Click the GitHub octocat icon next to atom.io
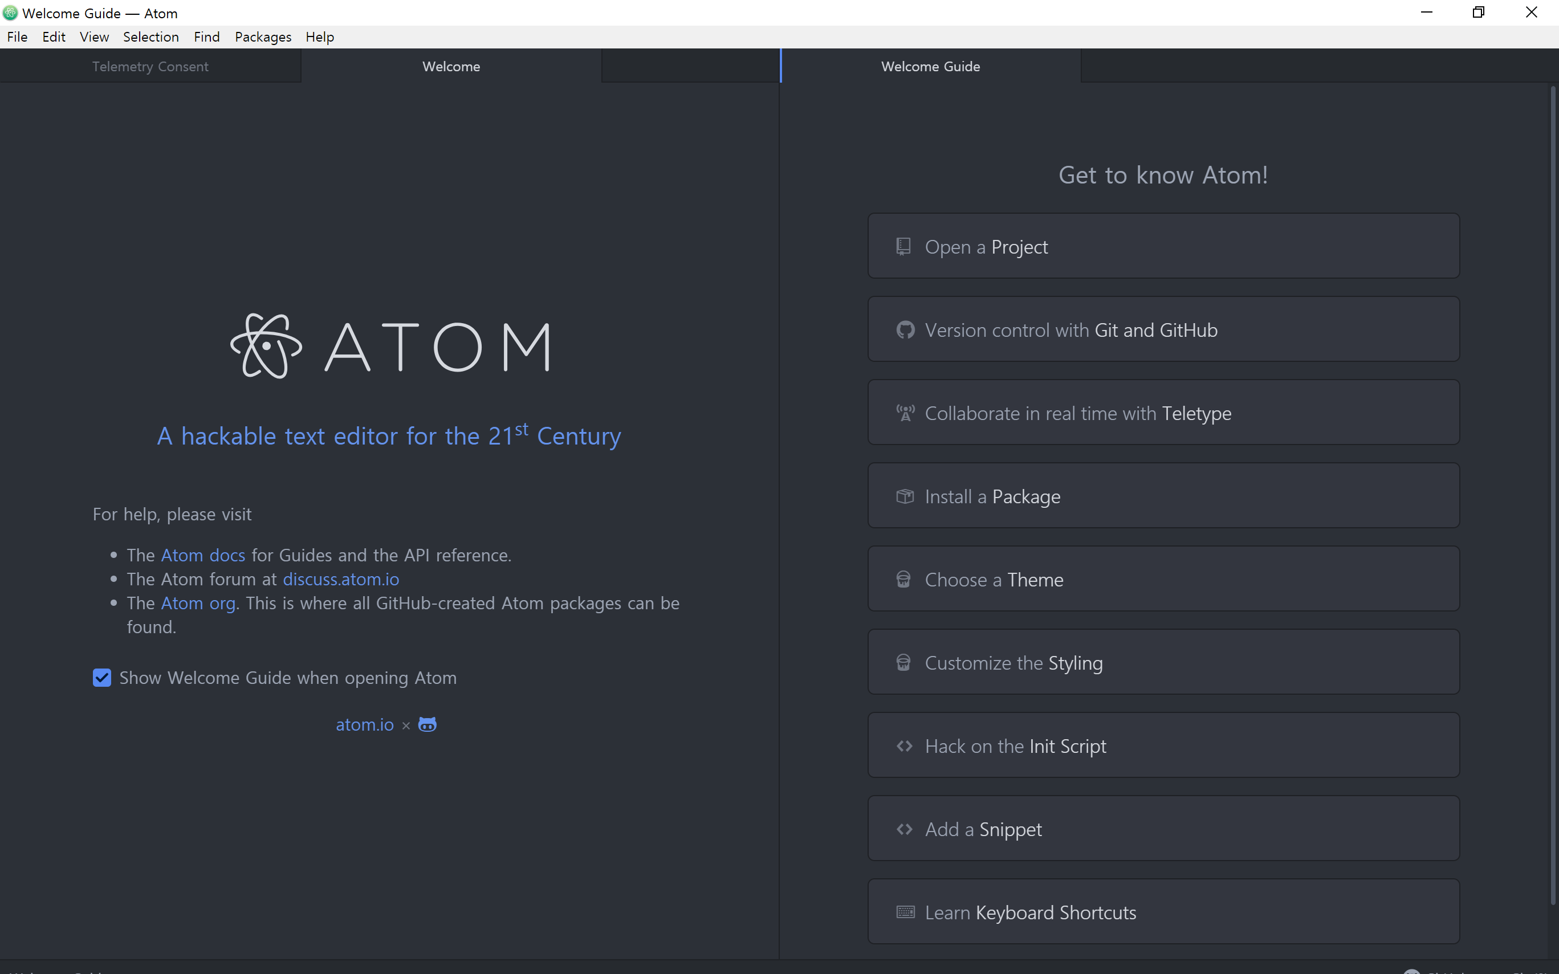Screen dimensions: 1559x974 pyautogui.click(x=427, y=725)
